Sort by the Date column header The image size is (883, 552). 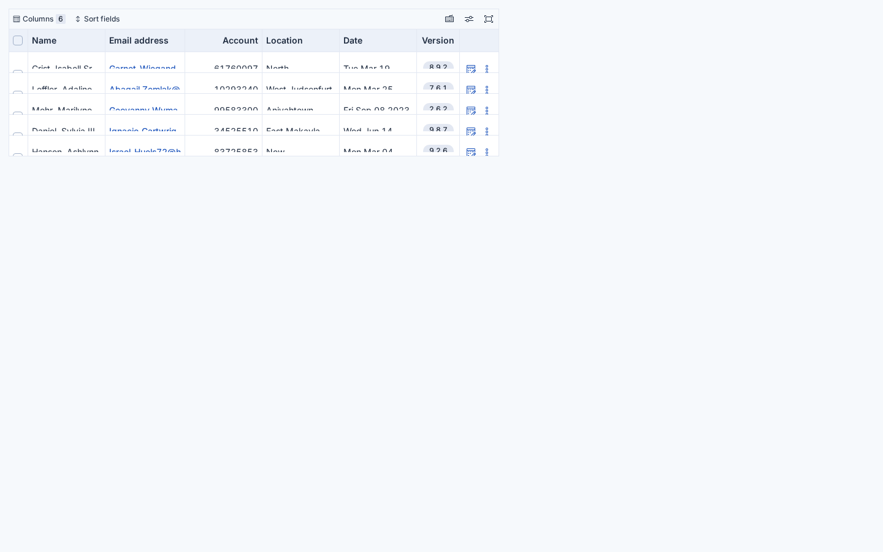click(x=378, y=40)
